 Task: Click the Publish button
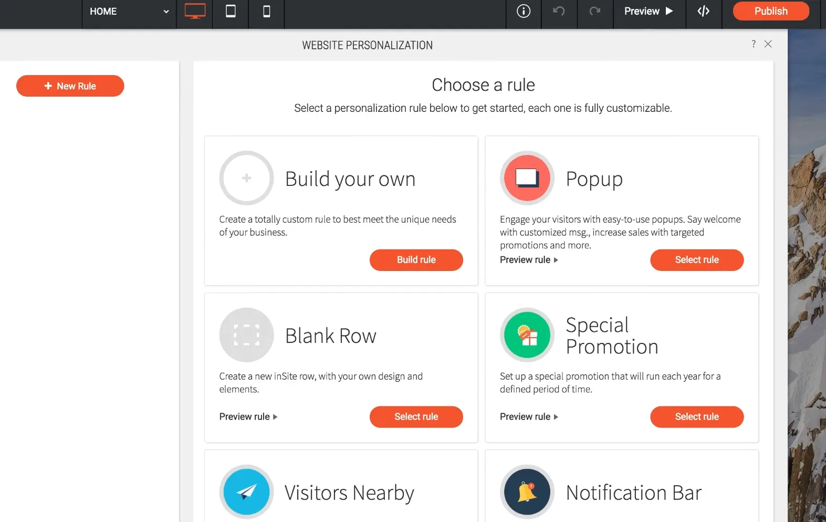(x=770, y=11)
